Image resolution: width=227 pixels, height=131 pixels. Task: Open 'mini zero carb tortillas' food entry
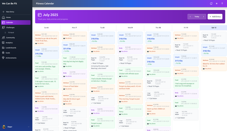46,67
